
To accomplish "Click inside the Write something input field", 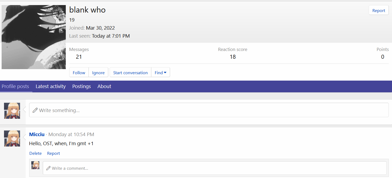I will [209, 110].
